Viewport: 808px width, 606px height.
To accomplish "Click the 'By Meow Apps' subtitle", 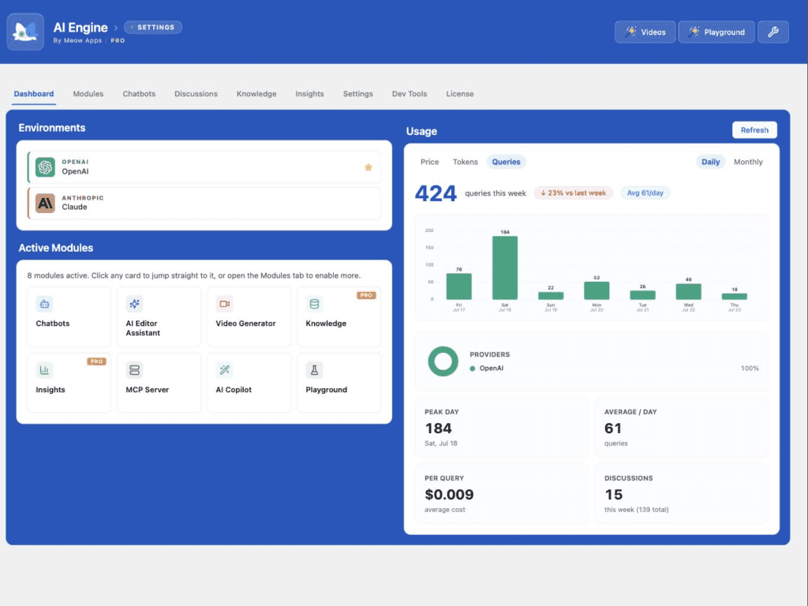I will coord(77,41).
